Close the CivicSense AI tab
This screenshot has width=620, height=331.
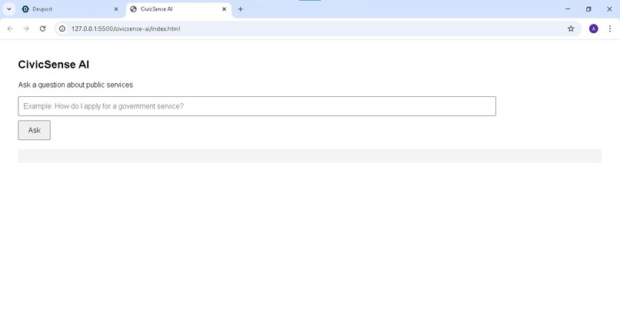224,9
